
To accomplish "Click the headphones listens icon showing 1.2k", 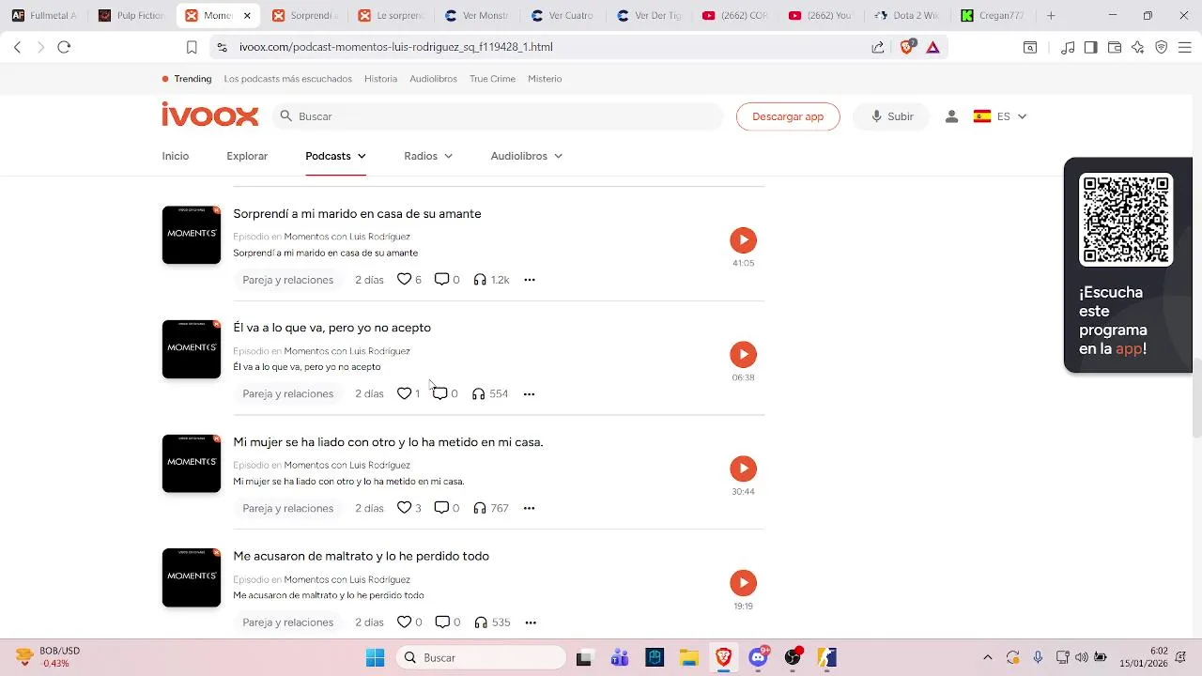I will coord(480,280).
